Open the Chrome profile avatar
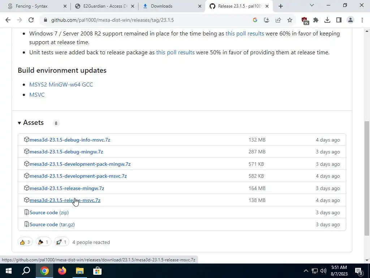 350,20
